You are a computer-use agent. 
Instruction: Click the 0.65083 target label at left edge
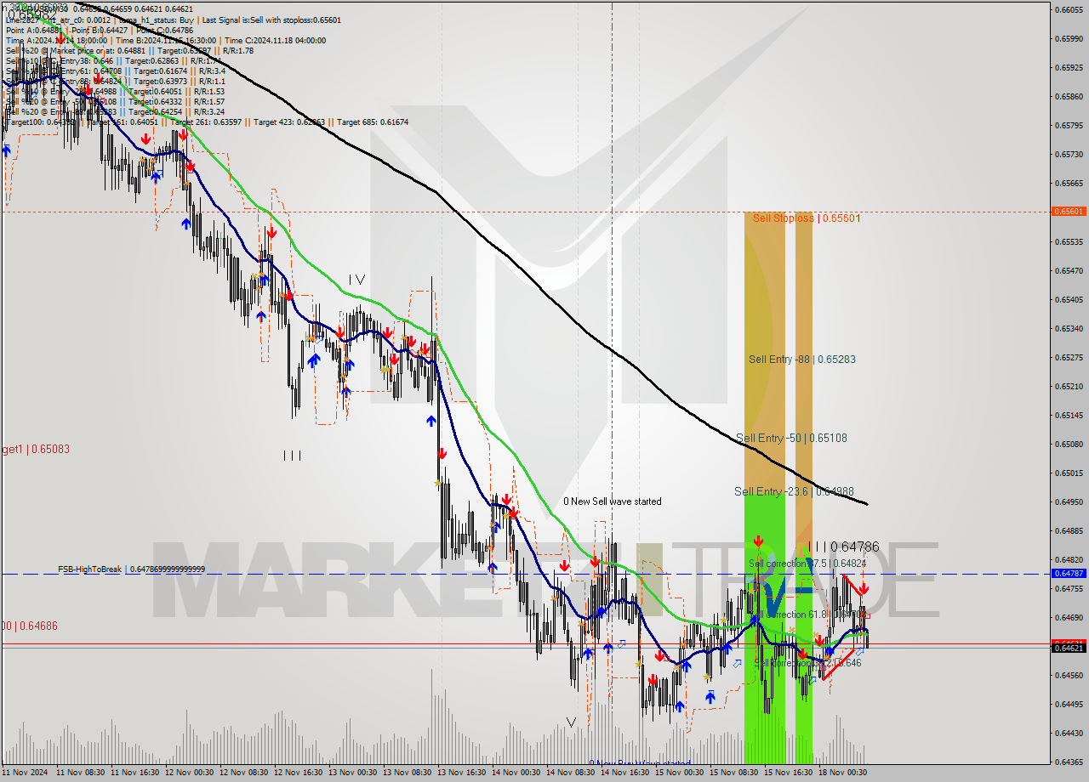pyautogui.click(x=35, y=449)
